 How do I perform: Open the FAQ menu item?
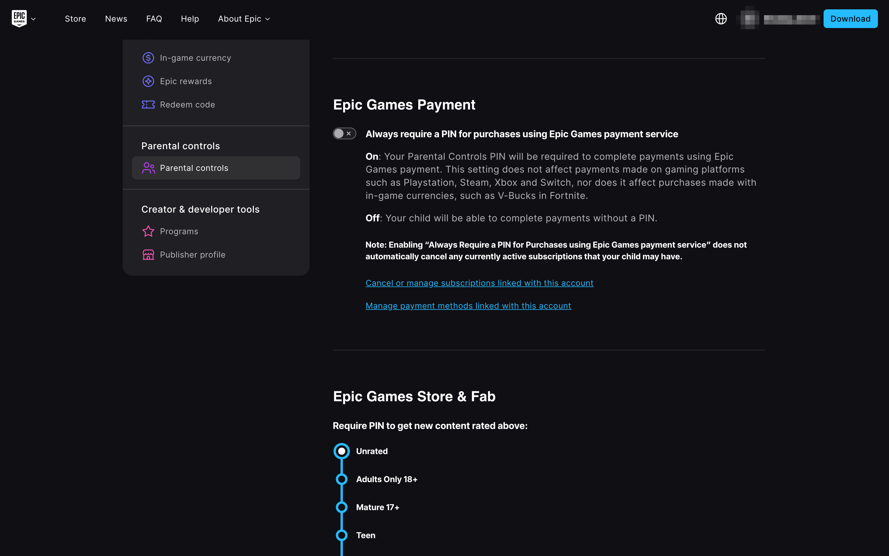(154, 19)
